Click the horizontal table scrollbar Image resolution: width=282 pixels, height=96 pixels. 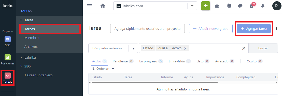click(x=154, y=83)
